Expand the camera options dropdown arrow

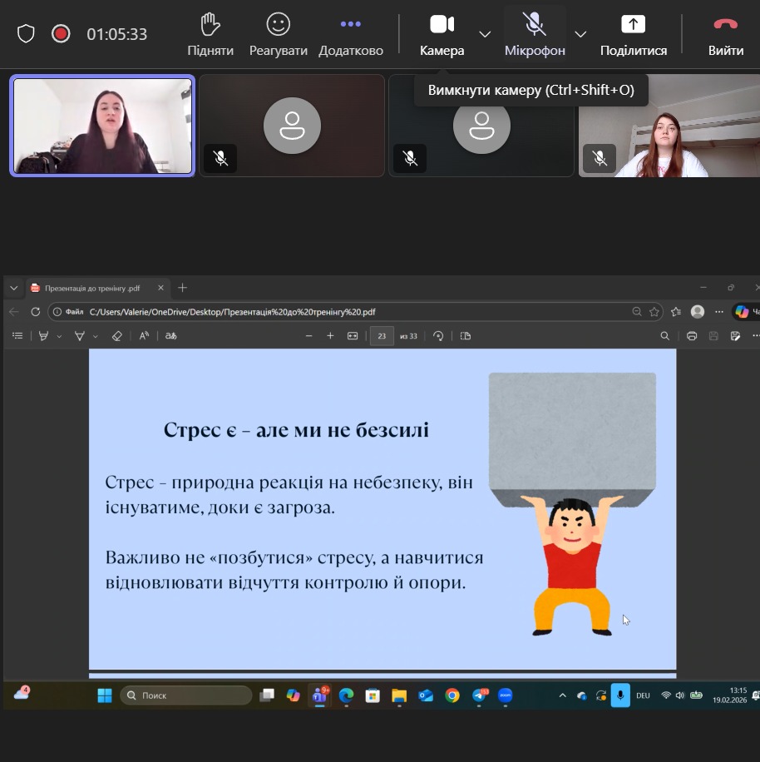click(x=485, y=34)
